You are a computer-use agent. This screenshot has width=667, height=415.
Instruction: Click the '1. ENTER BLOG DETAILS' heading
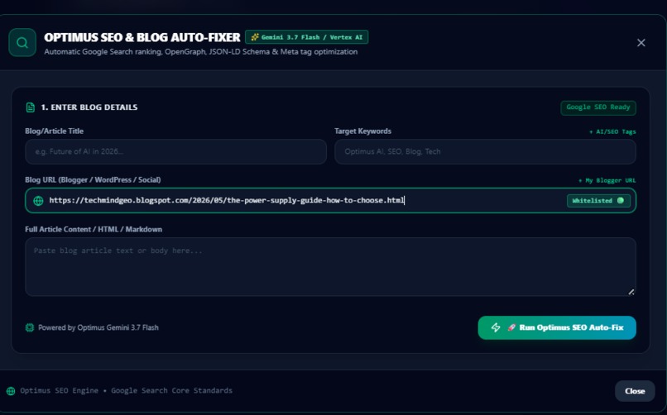[89, 107]
